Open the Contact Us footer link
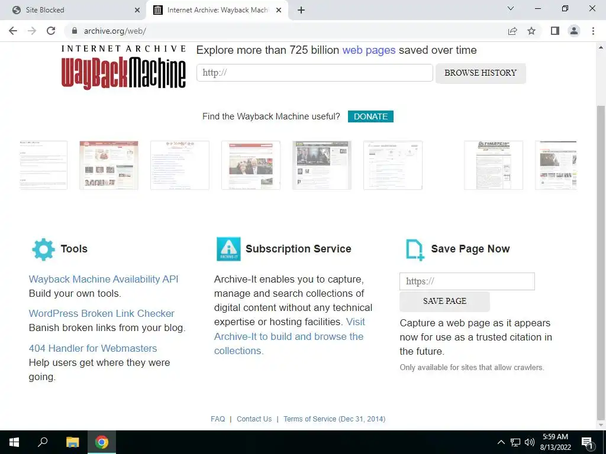This screenshot has width=606, height=454. pos(254,419)
